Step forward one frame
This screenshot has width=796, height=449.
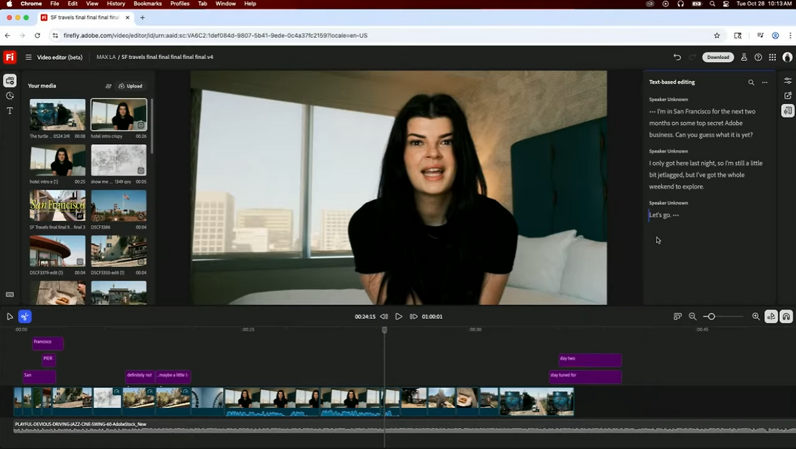coord(414,317)
